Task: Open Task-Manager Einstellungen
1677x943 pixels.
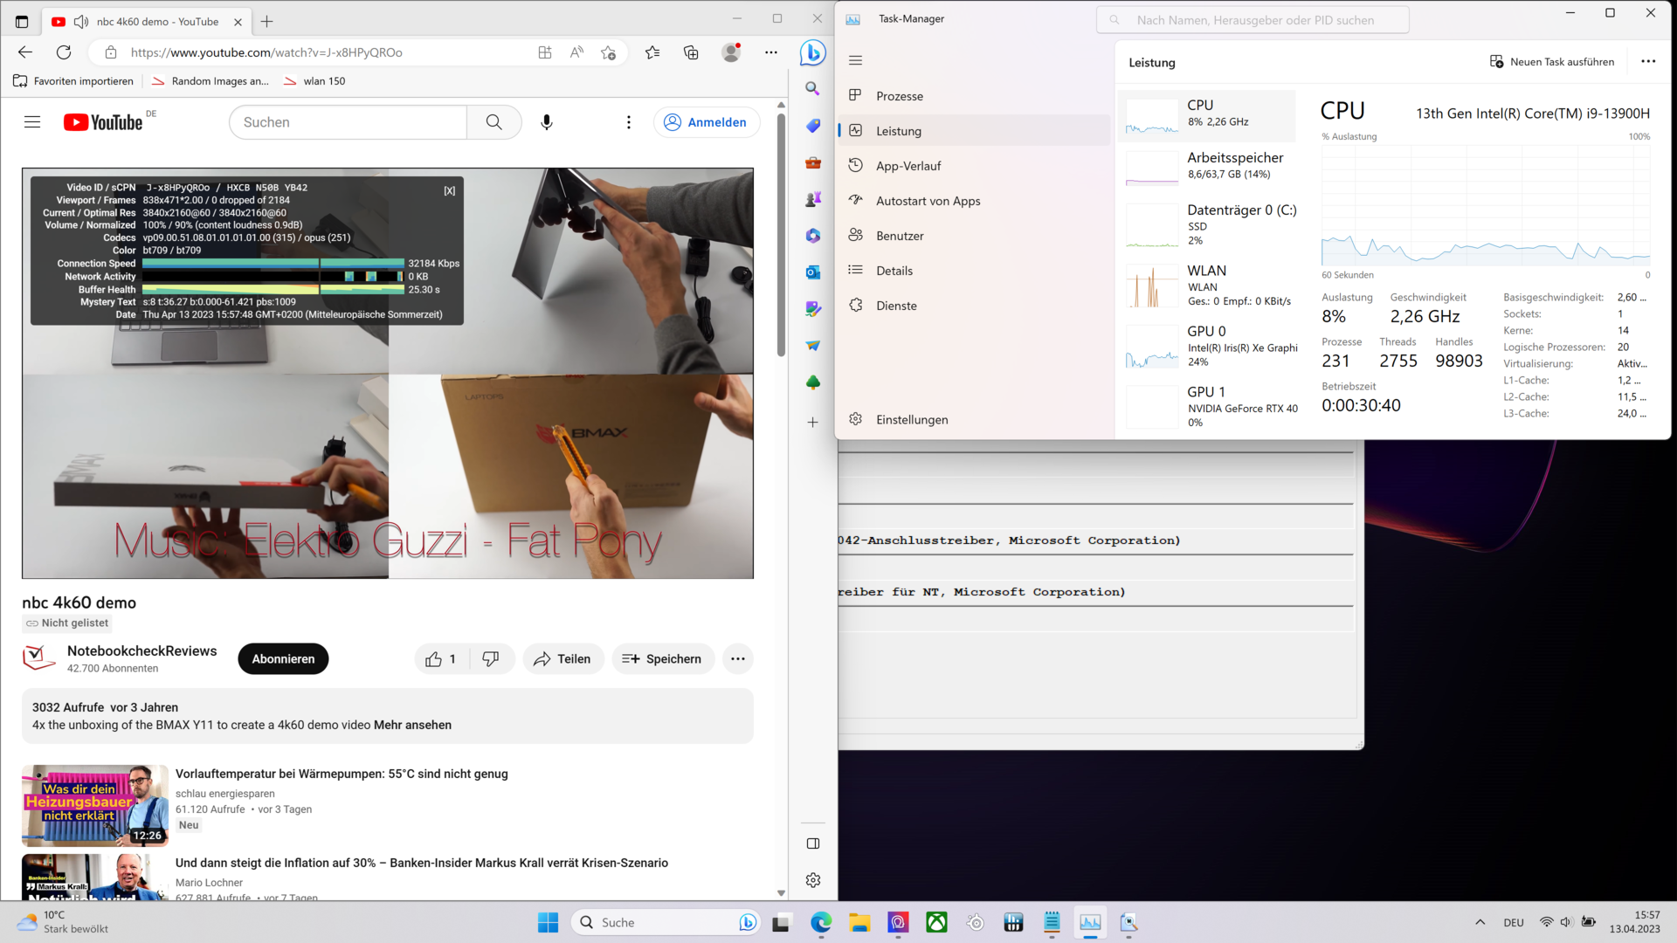Action: 974,420
